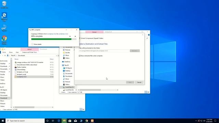Image resolution: width=219 pixels, height=123 pixels.
Task: Click the Downloads window horizontal scrollbar
Action: click(24, 107)
